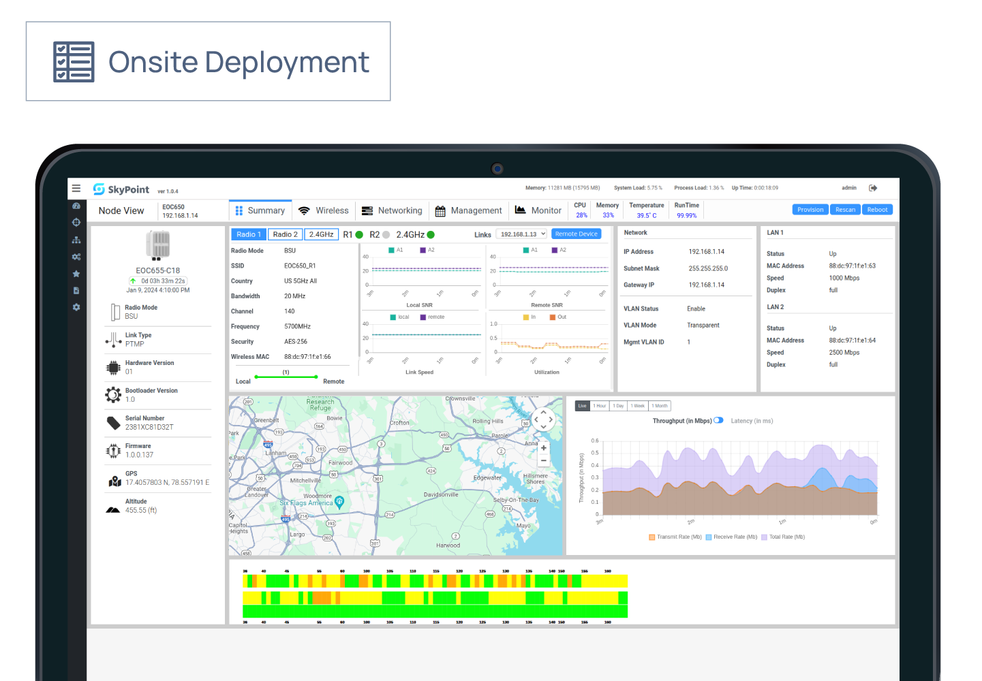
Task: Switch Throughput view to Latency toggle
Action: (x=719, y=421)
